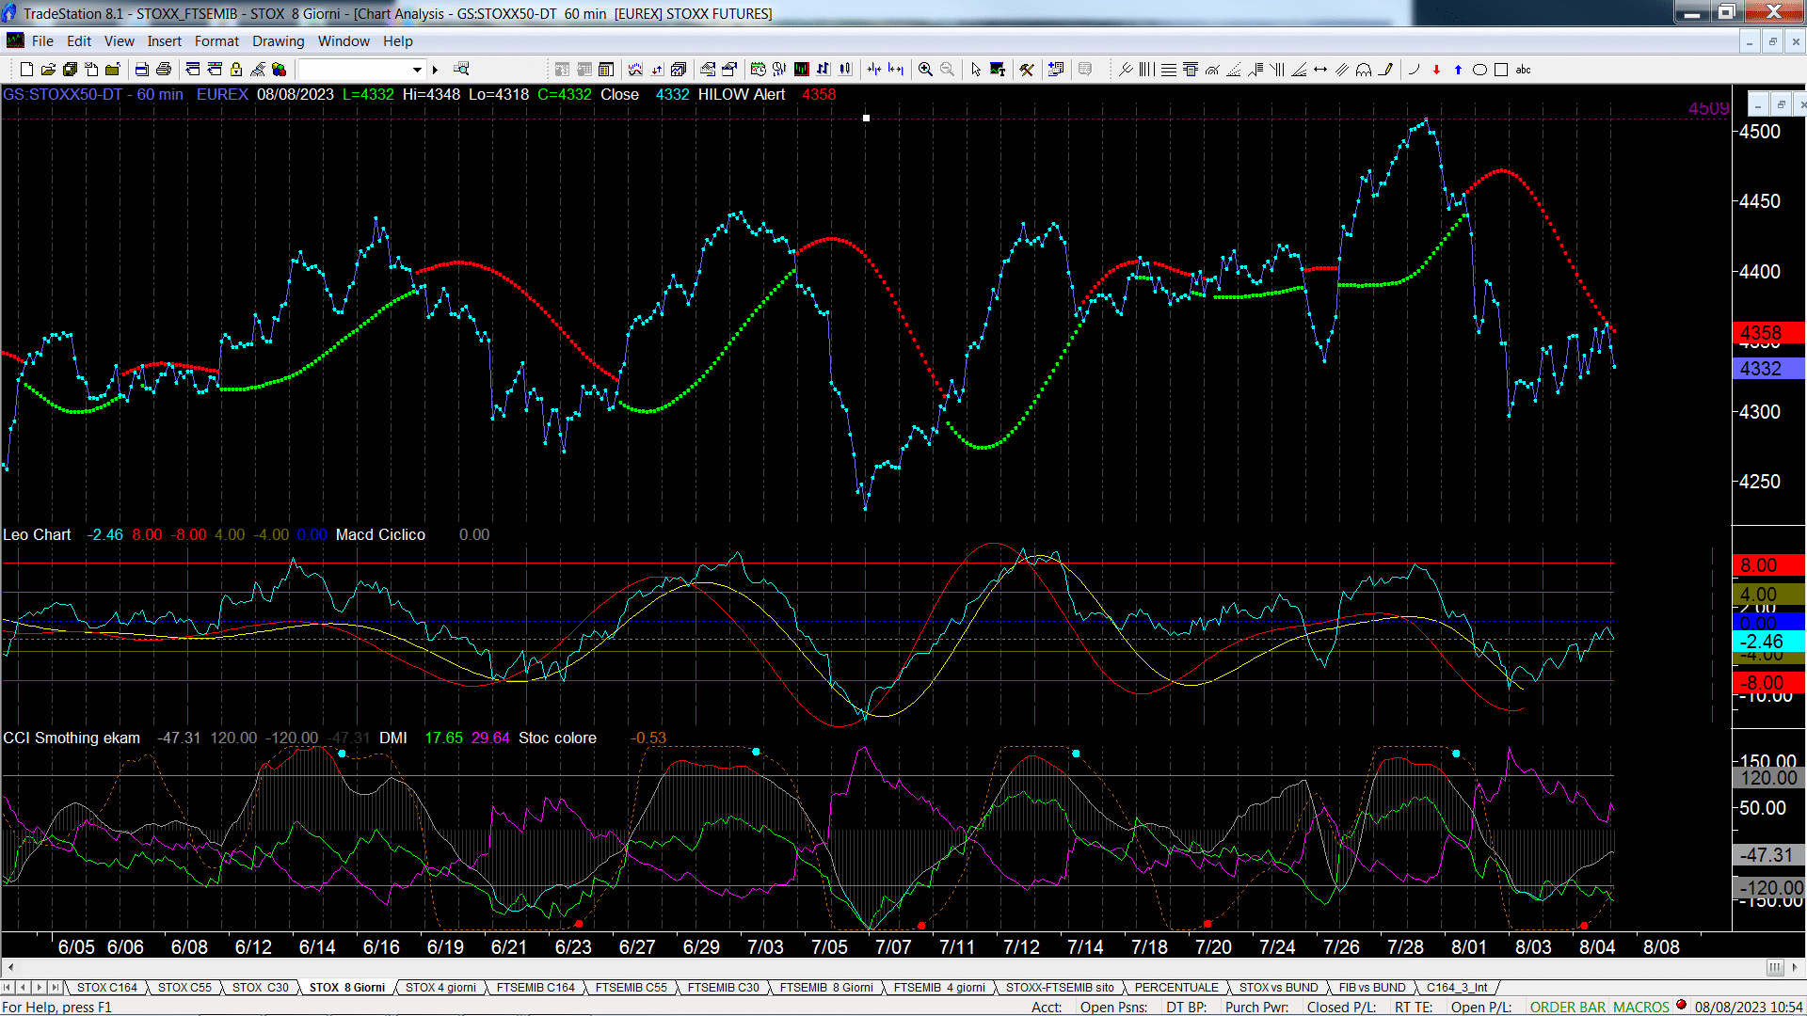This screenshot has width=1807, height=1016.
Task: Click the Leo Chart indicator label
Action: (37, 534)
